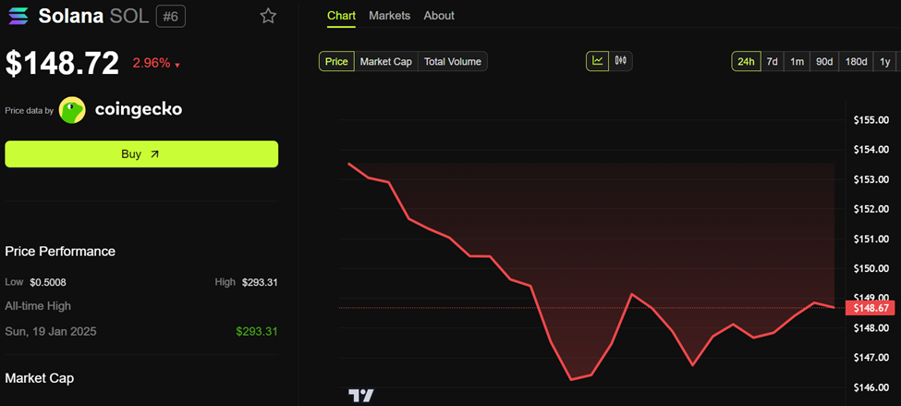Screen dimensions: 901x406
Task: Switch to line chart view icon
Action: click(598, 60)
